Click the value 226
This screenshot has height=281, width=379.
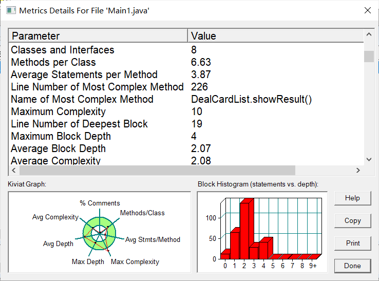pyautogui.click(x=199, y=87)
